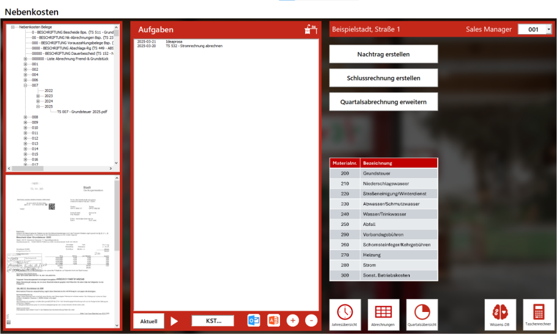Remove a task with minus icon

pos(311,321)
